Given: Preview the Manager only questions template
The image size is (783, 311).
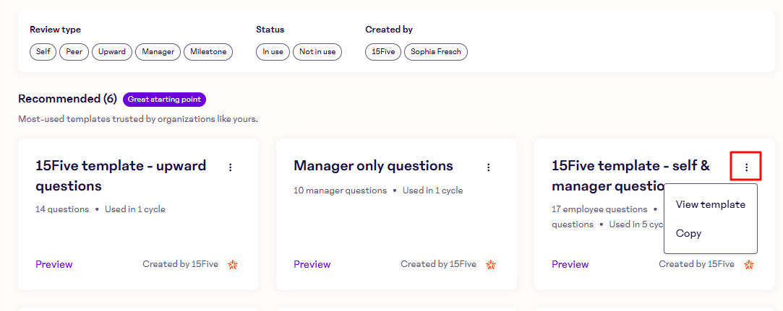Looking at the screenshot, I should pos(312,265).
